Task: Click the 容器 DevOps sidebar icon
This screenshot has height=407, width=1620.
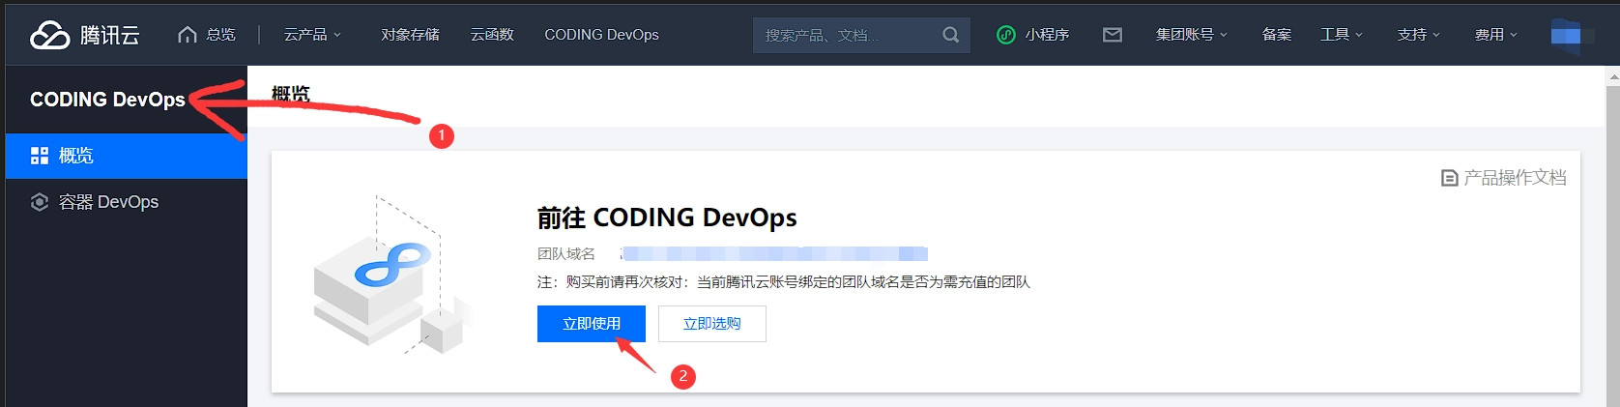Action: click(x=40, y=202)
